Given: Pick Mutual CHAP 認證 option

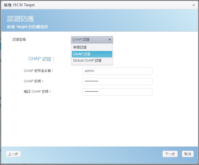Looking at the screenshot, I should (92, 61).
